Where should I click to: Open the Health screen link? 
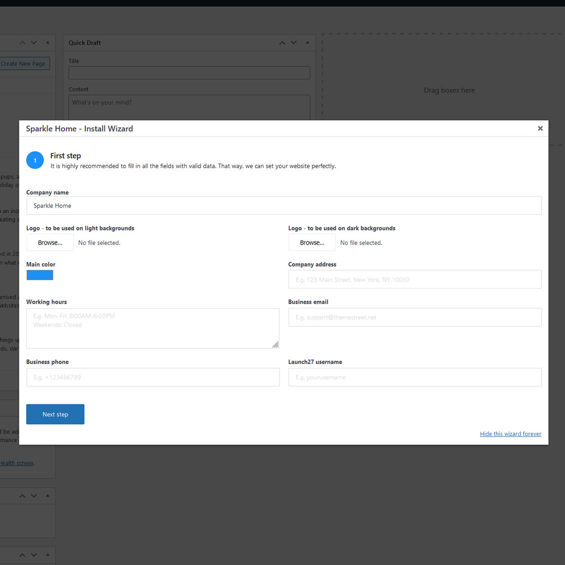(17, 463)
